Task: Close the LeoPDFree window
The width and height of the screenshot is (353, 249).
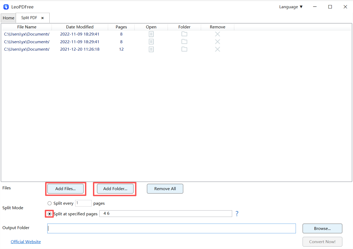Action: tap(345, 7)
